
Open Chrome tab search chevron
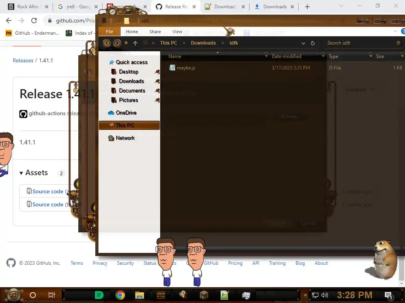[341, 6]
